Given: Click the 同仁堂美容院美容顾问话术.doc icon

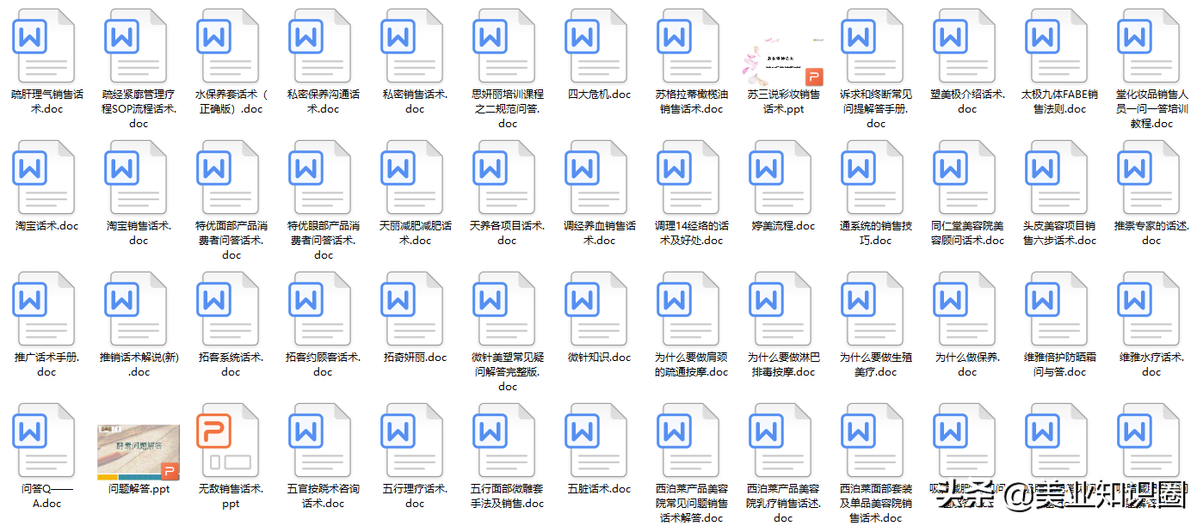Looking at the screenshot, I should coord(965,179).
